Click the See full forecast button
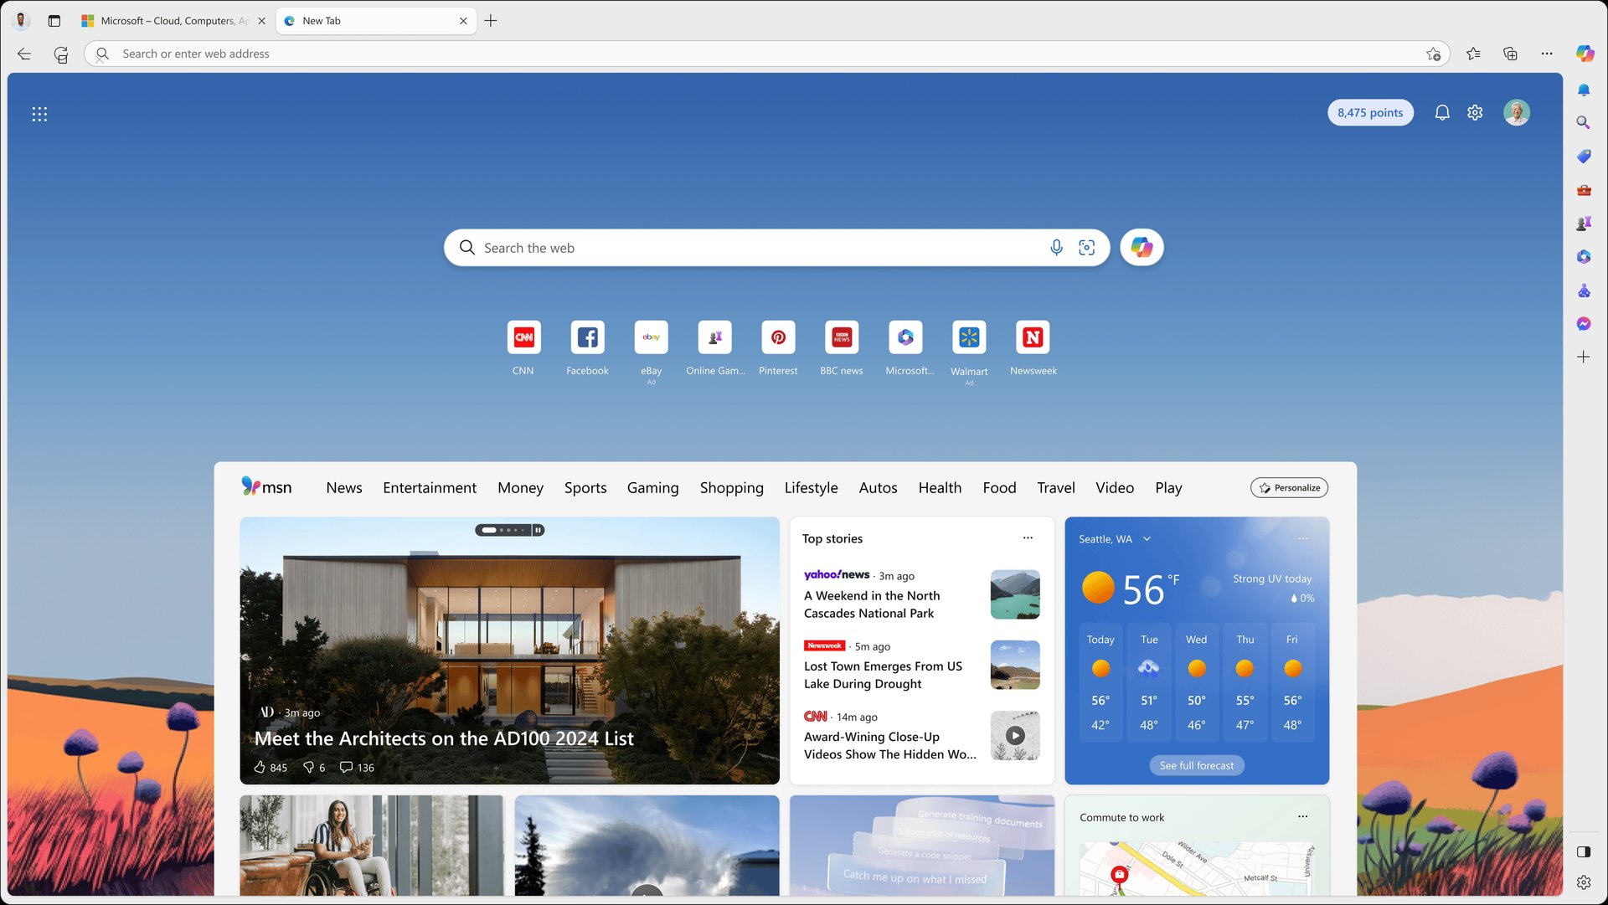The width and height of the screenshot is (1608, 905). [1196, 764]
